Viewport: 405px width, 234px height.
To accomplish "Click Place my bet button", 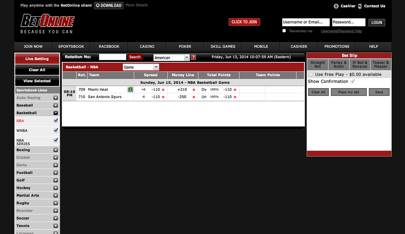I will pos(349,92).
